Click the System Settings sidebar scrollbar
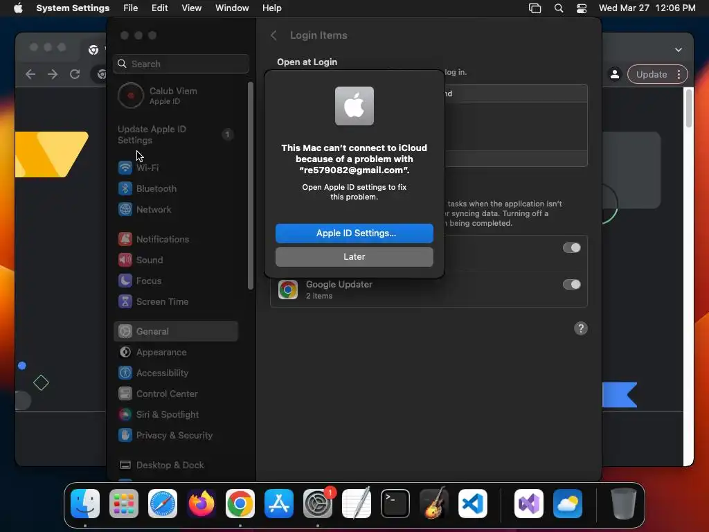The image size is (709, 532). pos(251,186)
